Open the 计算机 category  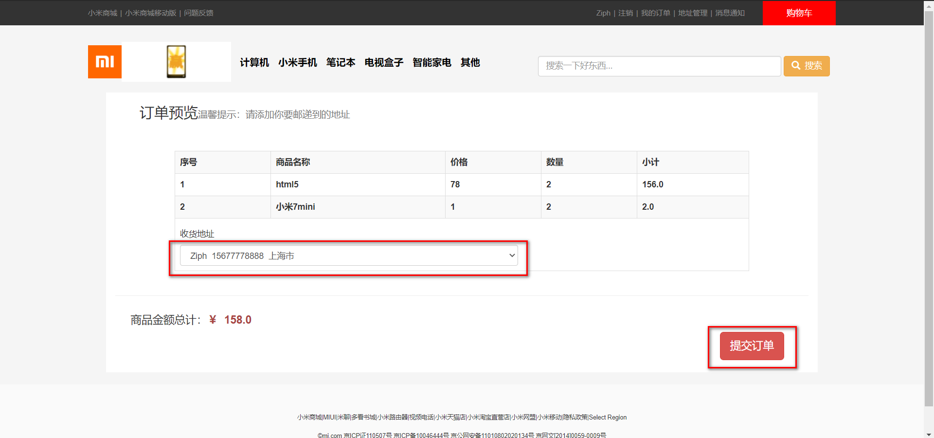pyautogui.click(x=254, y=62)
